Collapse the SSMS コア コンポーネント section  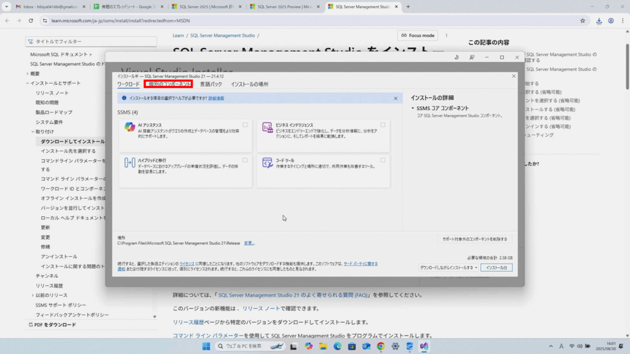(x=413, y=108)
